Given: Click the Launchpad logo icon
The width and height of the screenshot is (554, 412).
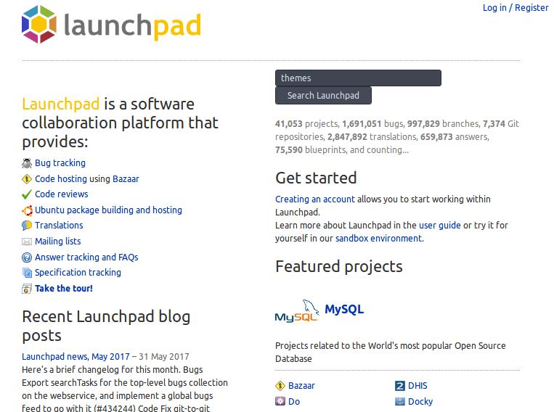Looking at the screenshot, I should click(38, 24).
